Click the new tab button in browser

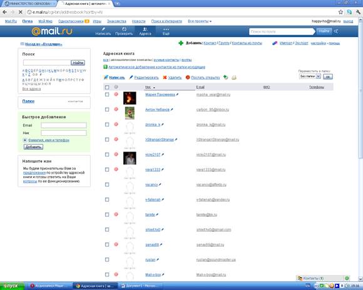[x=118, y=4]
